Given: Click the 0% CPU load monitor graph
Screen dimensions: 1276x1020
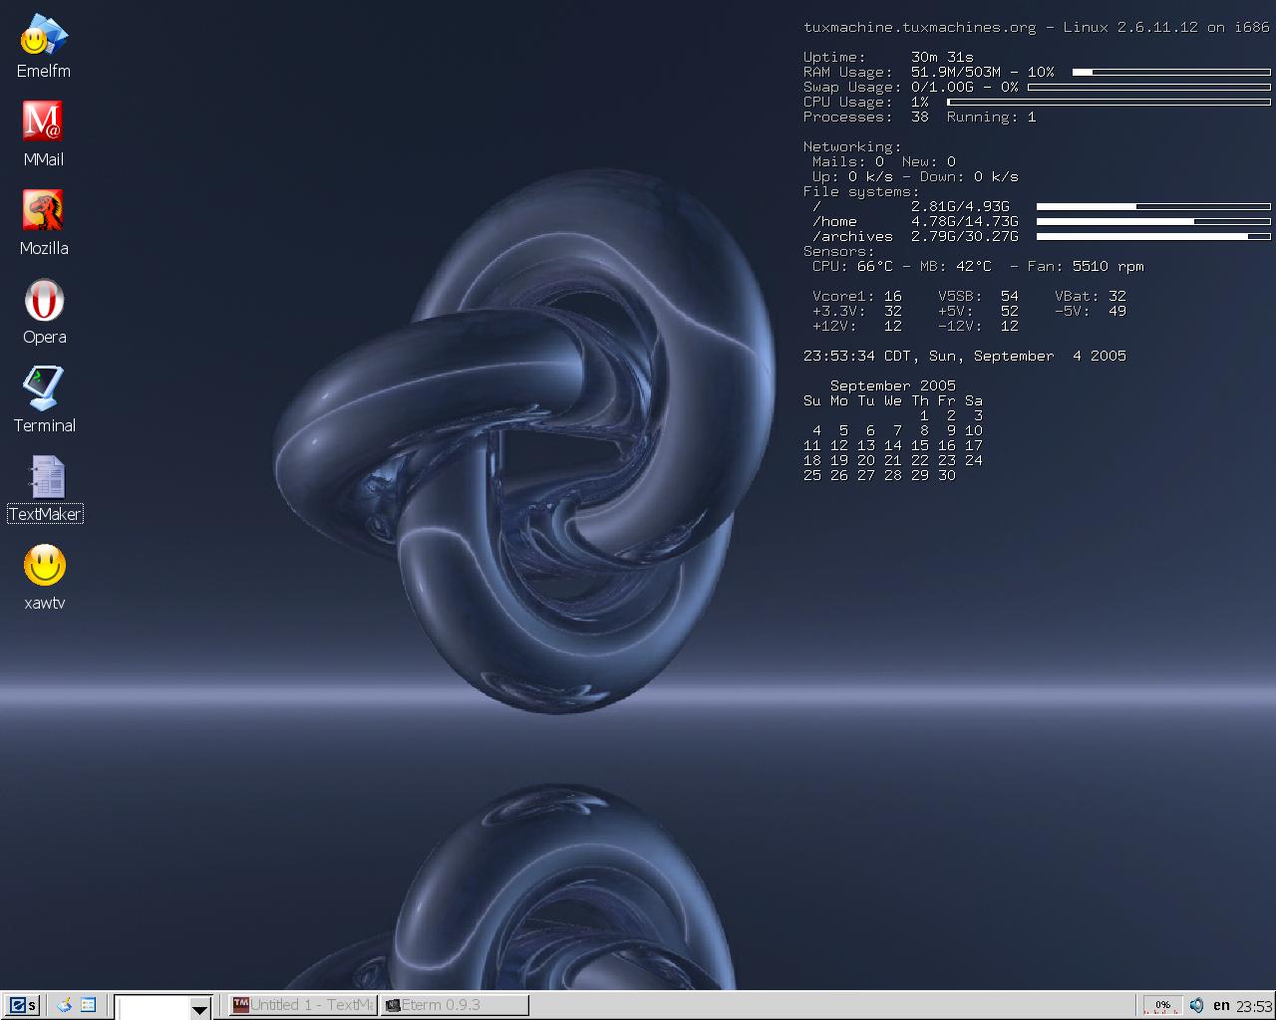Looking at the screenshot, I should coord(1161,1004).
